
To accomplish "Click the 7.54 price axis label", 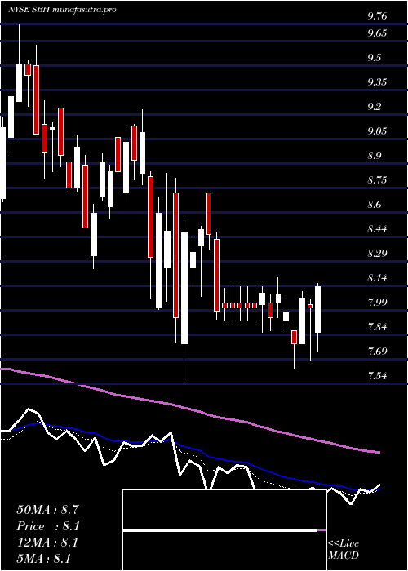I will click(x=377, y=376).
